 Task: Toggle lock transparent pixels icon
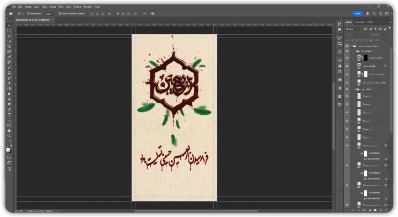(x=353, y=40)
